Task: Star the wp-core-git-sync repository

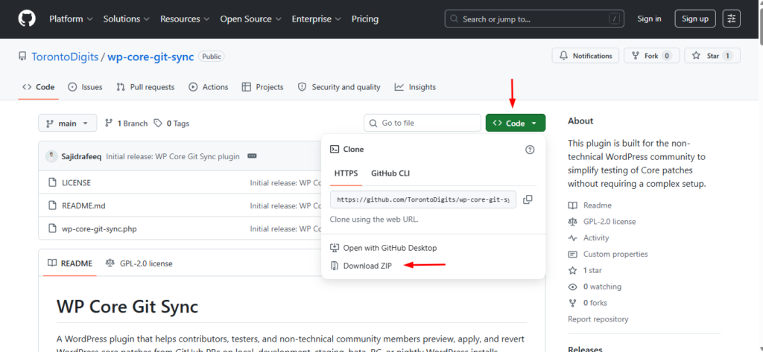Action: tap(712, 56)
